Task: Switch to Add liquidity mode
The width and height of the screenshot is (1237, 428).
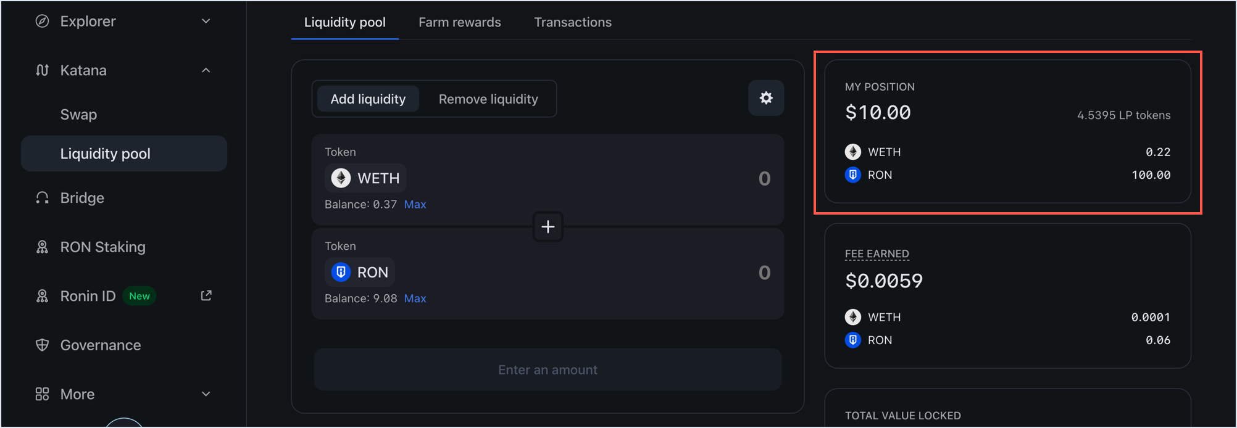Action: [368, 99]
